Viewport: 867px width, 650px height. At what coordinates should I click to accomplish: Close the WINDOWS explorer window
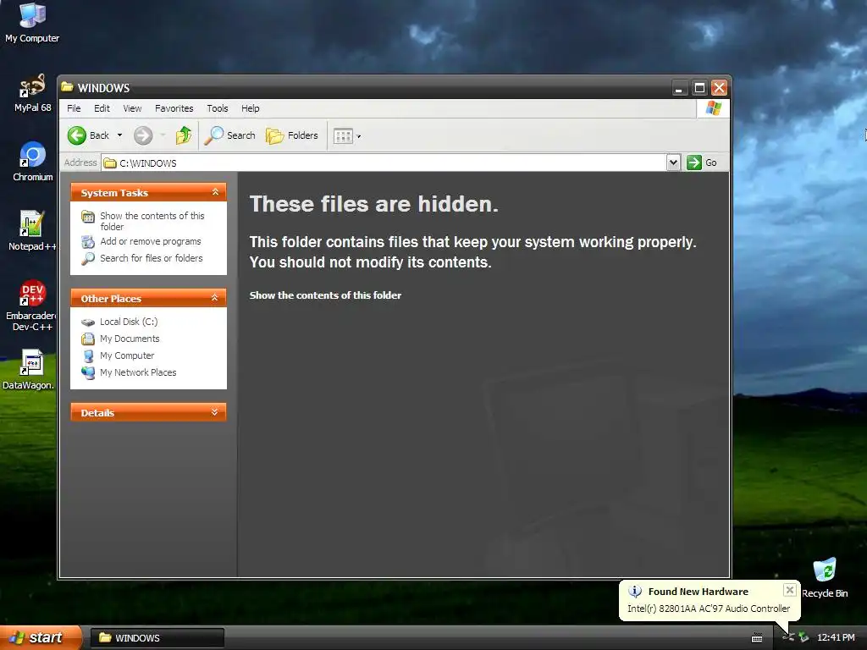pos(719,87)
